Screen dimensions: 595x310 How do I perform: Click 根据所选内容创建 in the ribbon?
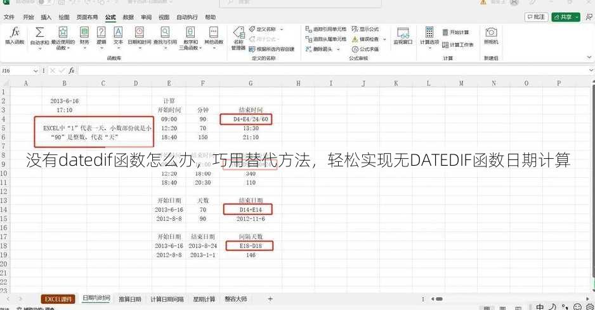(271, 49)
